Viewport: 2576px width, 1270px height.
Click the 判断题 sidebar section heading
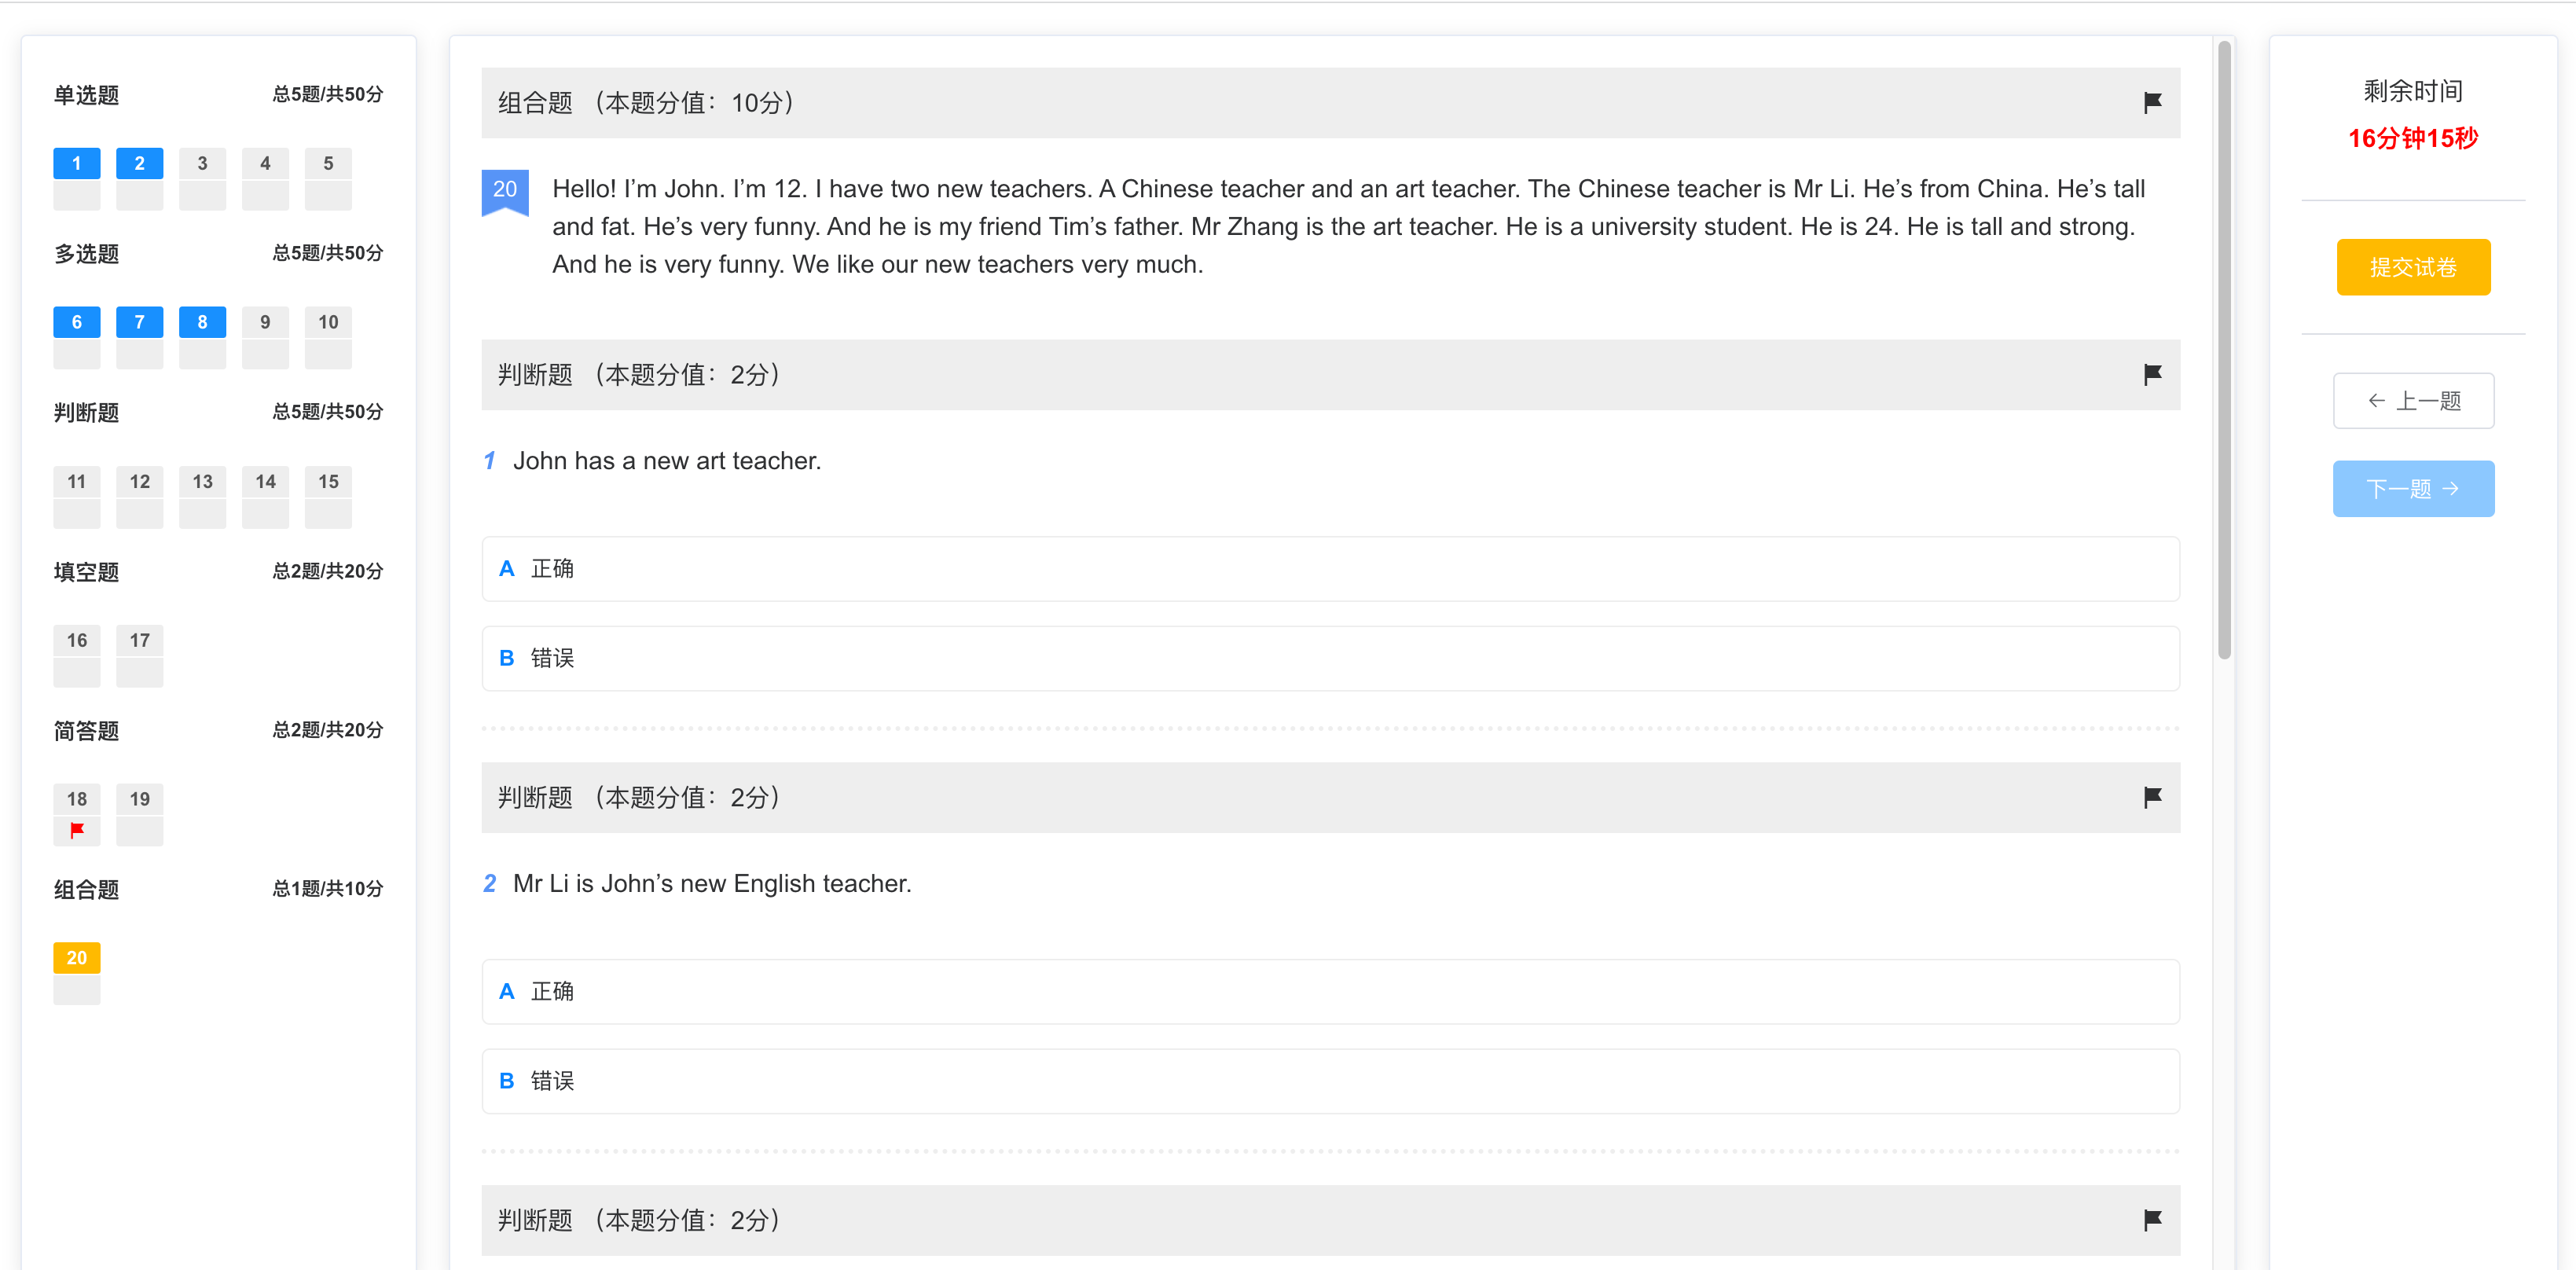click(x=87, y=413)
